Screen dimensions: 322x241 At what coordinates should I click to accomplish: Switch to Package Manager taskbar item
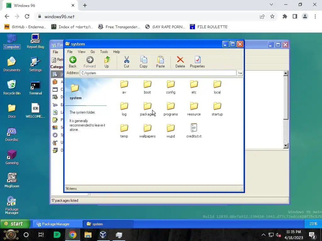click(x=57, y=224)
